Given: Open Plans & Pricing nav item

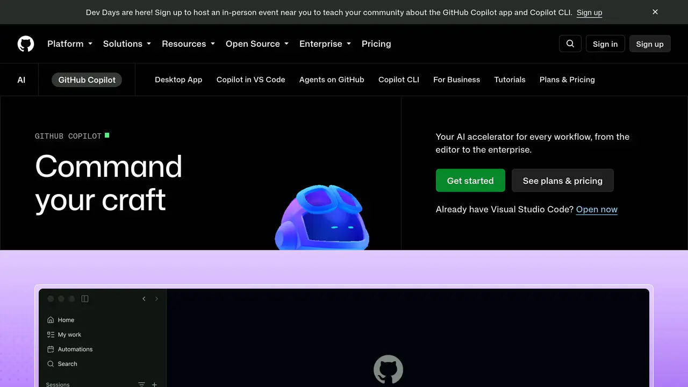Looking at the screenshot, I should (x=567, y=80).
